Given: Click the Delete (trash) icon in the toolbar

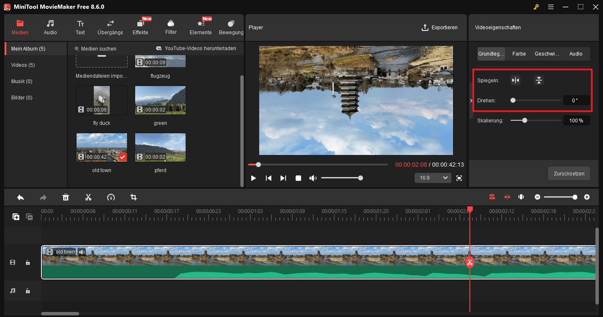Looking at the screenshot, I should (x=66, y=197).
